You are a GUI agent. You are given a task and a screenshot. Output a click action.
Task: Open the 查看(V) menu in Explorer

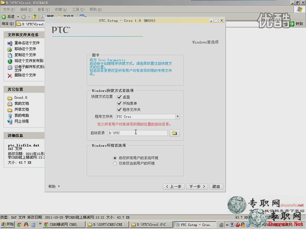pyautogui.click(x=44, y=9)
